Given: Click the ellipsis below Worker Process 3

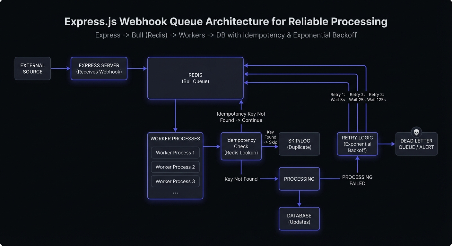Looking at the screenshot, I should click(x=175, y=193).
